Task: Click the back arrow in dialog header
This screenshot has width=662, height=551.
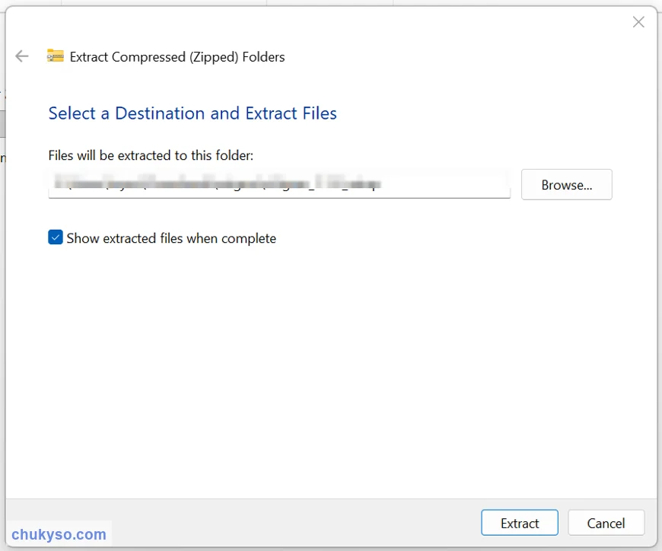Action: pyautogui.click(x=21, y=56)
